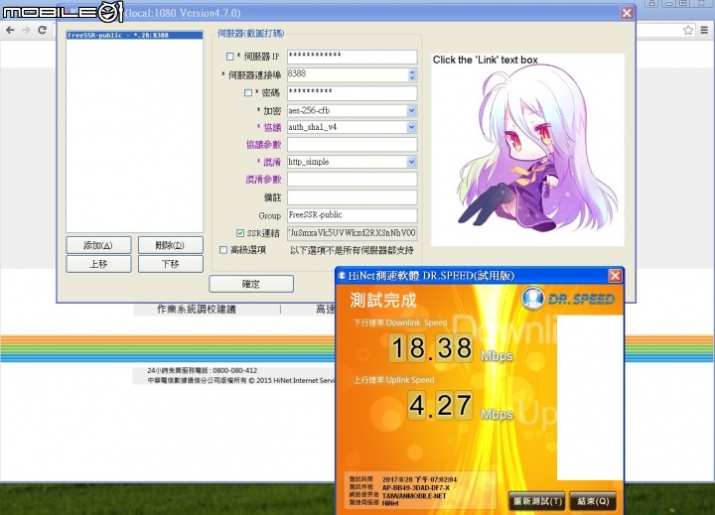
Task: Click DR.SPEED title bar icon
Action: coord(342,275)
